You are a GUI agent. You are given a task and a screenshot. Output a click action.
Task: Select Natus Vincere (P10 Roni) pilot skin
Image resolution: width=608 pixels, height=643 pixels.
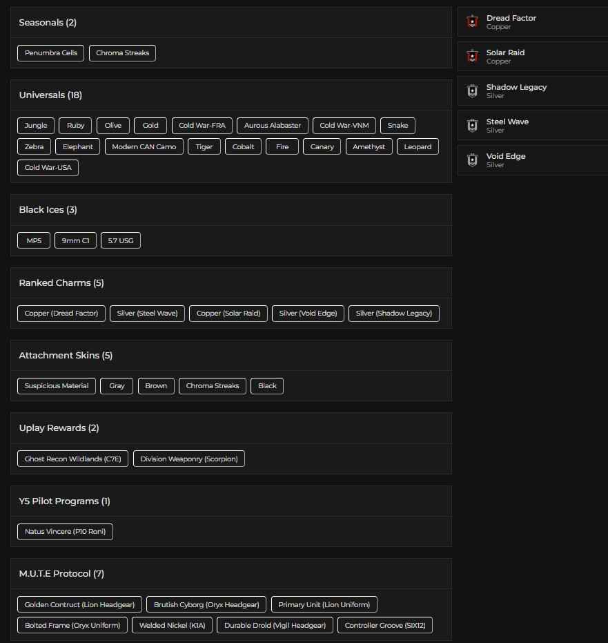coord(65,531)
